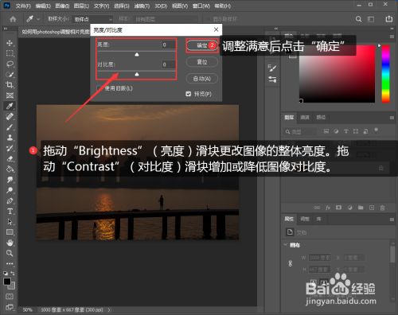Select the Clone Stamp tool

10,138
